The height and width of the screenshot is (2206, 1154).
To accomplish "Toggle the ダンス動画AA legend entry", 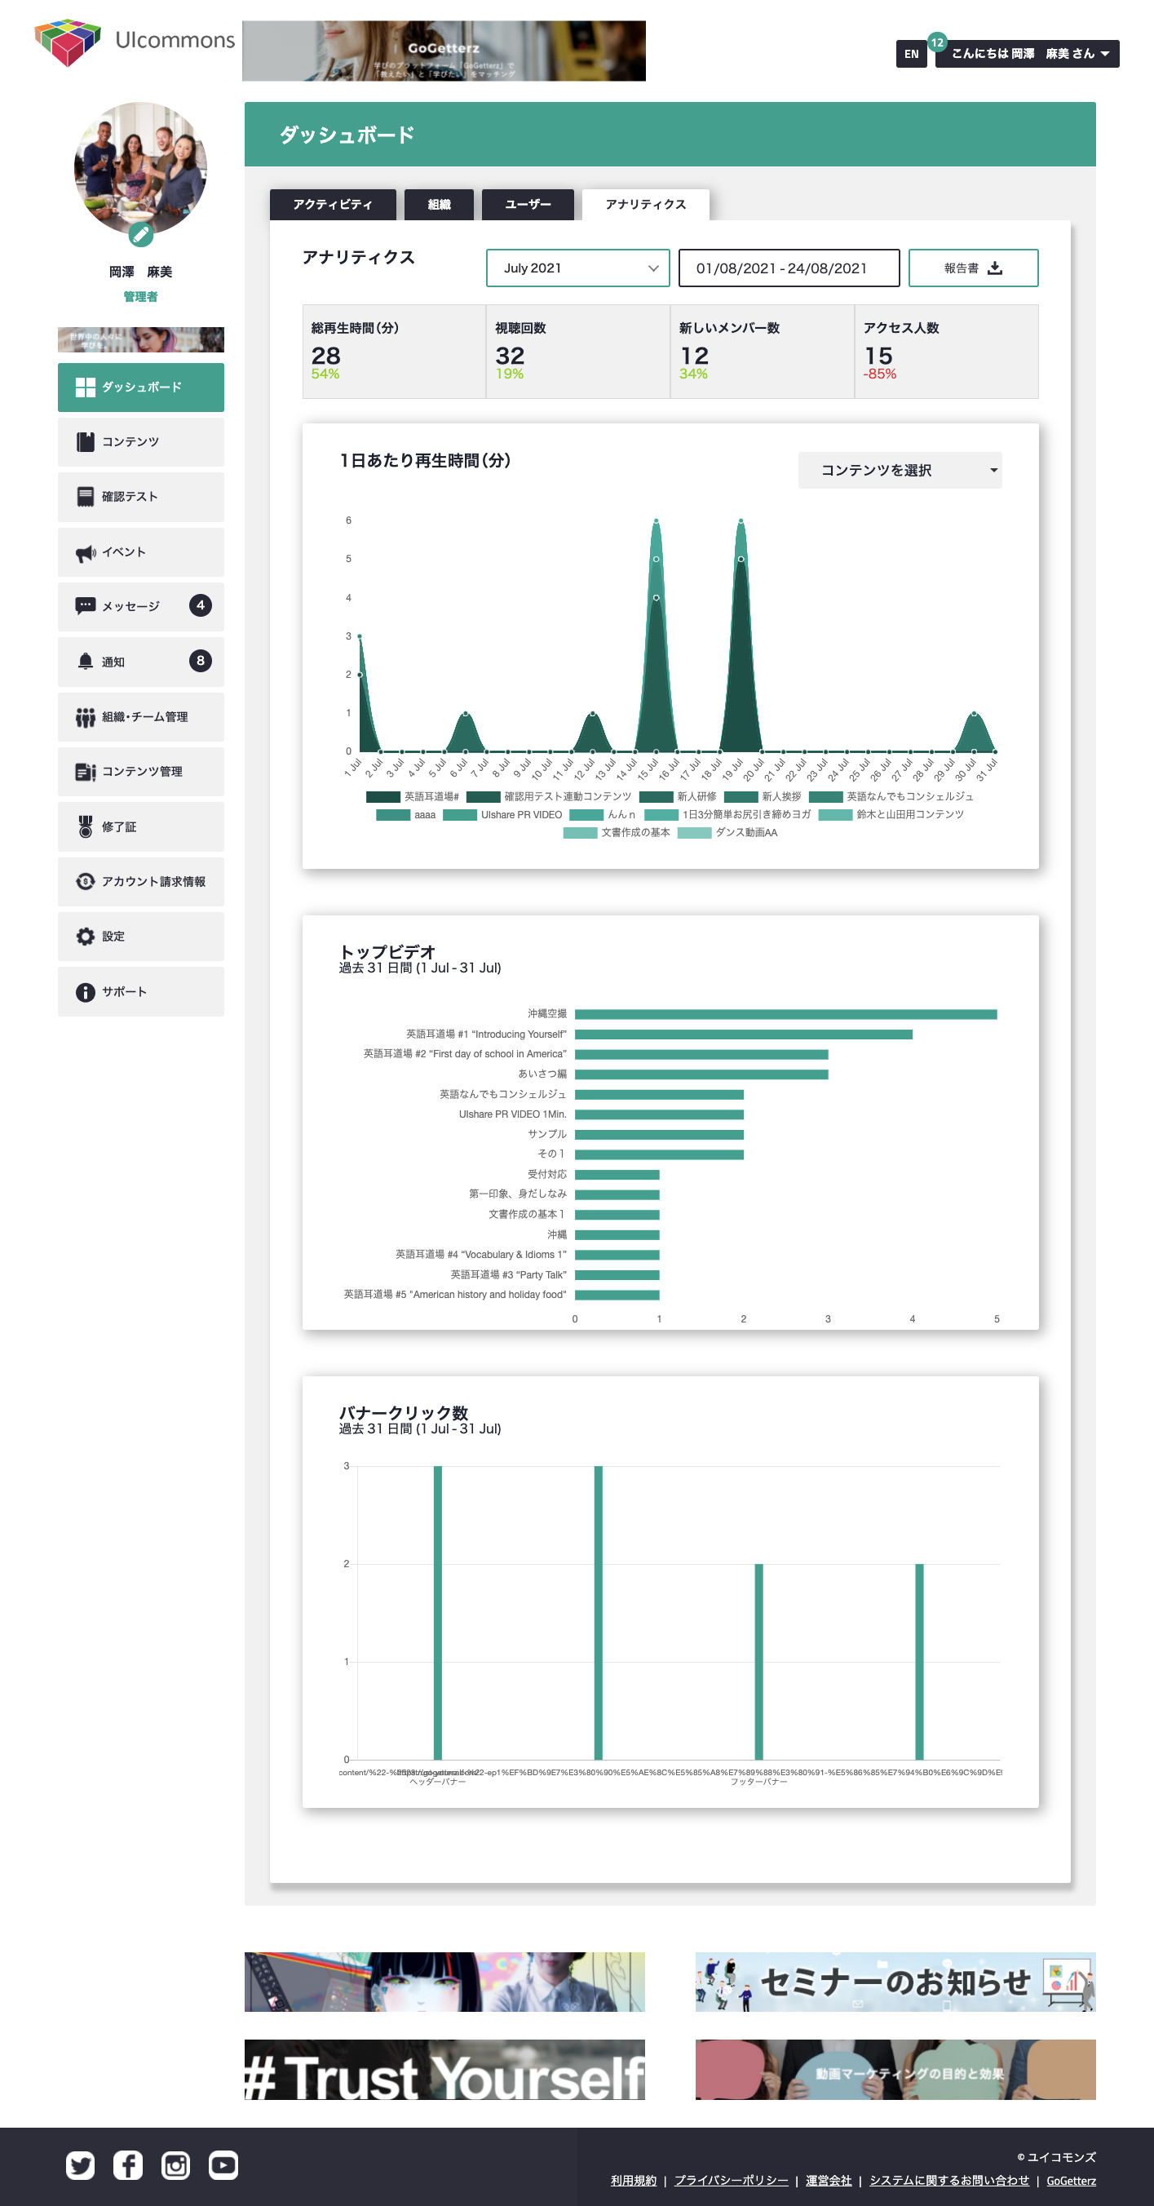I will 727,832.
